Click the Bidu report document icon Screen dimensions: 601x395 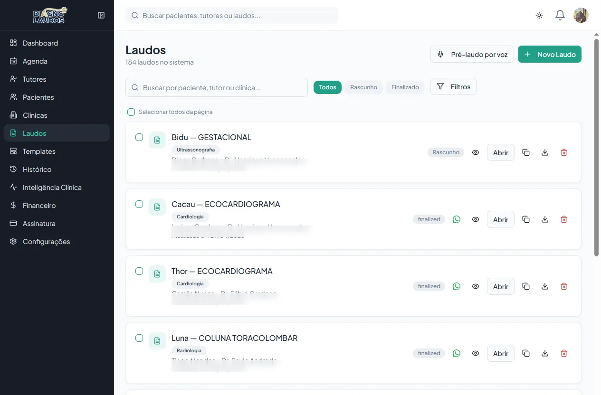pyautogui.click(x=157, y=140)
